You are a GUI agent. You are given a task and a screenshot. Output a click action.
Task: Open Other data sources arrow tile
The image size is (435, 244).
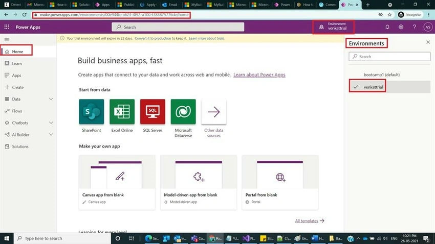(213, 112)
